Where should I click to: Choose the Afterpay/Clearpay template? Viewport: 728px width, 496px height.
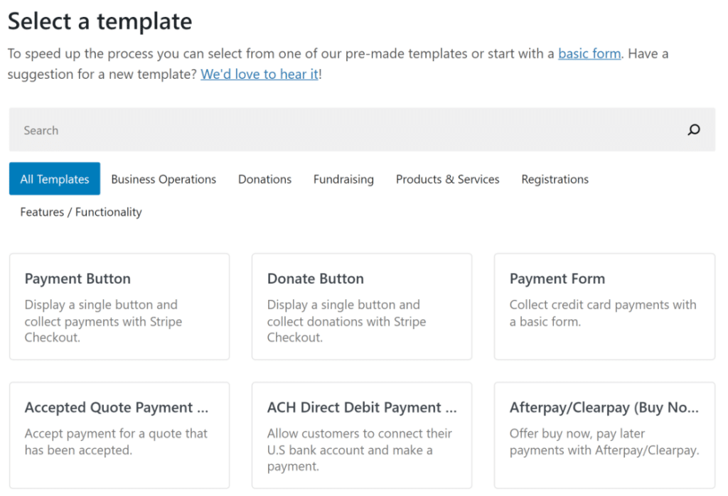tap(604, 435)
